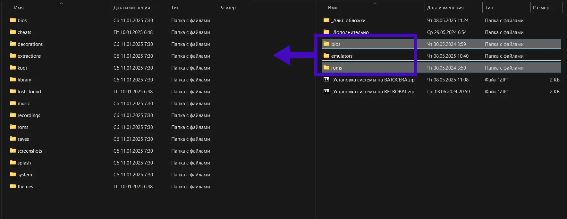
Task: Sort right pane by Размер column
Action: [541, 7]
